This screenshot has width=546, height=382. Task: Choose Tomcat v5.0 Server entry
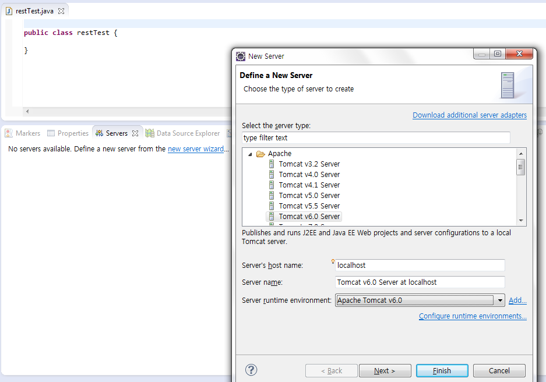[x=309, y=196]
